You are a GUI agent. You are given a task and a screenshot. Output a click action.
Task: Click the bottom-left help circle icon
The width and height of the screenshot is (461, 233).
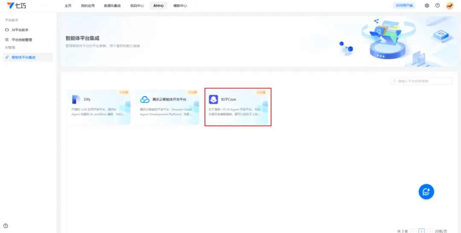pyautogui.click(x=6, y=226)
